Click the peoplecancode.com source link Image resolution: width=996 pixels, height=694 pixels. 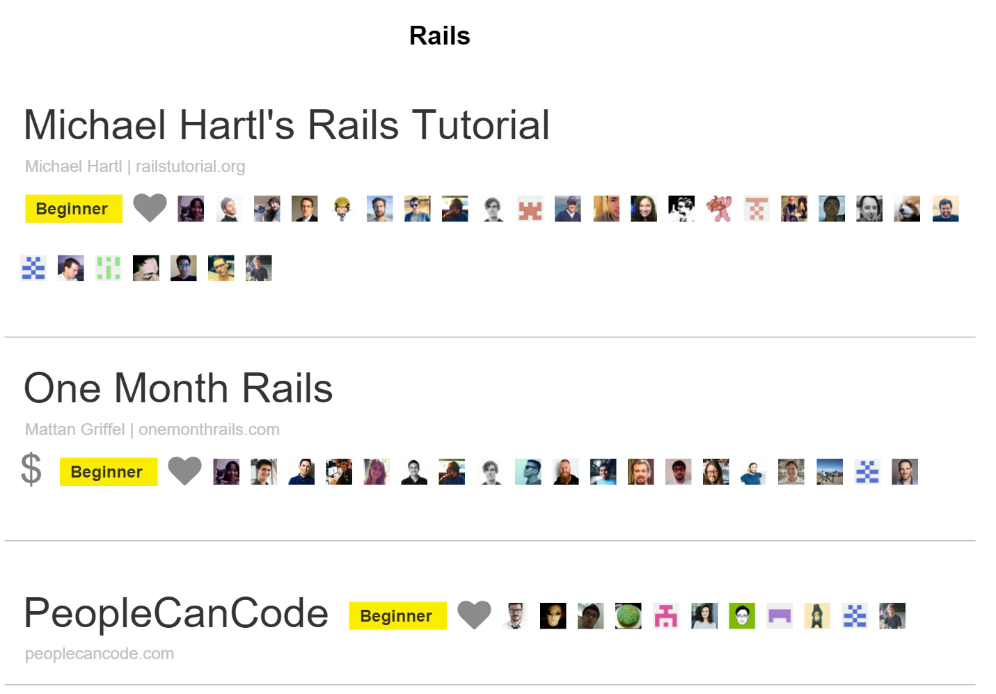click(98, 653)
